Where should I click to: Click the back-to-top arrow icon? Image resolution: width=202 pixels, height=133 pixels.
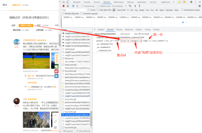pos(55,116)
